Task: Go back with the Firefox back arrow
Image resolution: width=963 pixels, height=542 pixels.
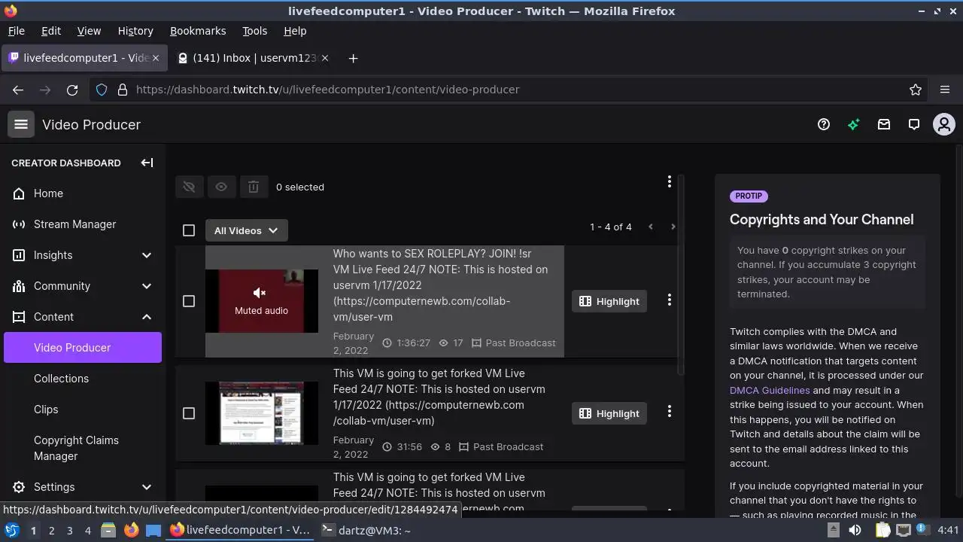Action: 18,90
